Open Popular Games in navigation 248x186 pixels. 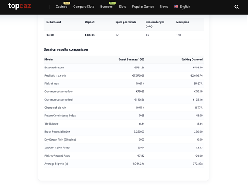tap(143, 7)
